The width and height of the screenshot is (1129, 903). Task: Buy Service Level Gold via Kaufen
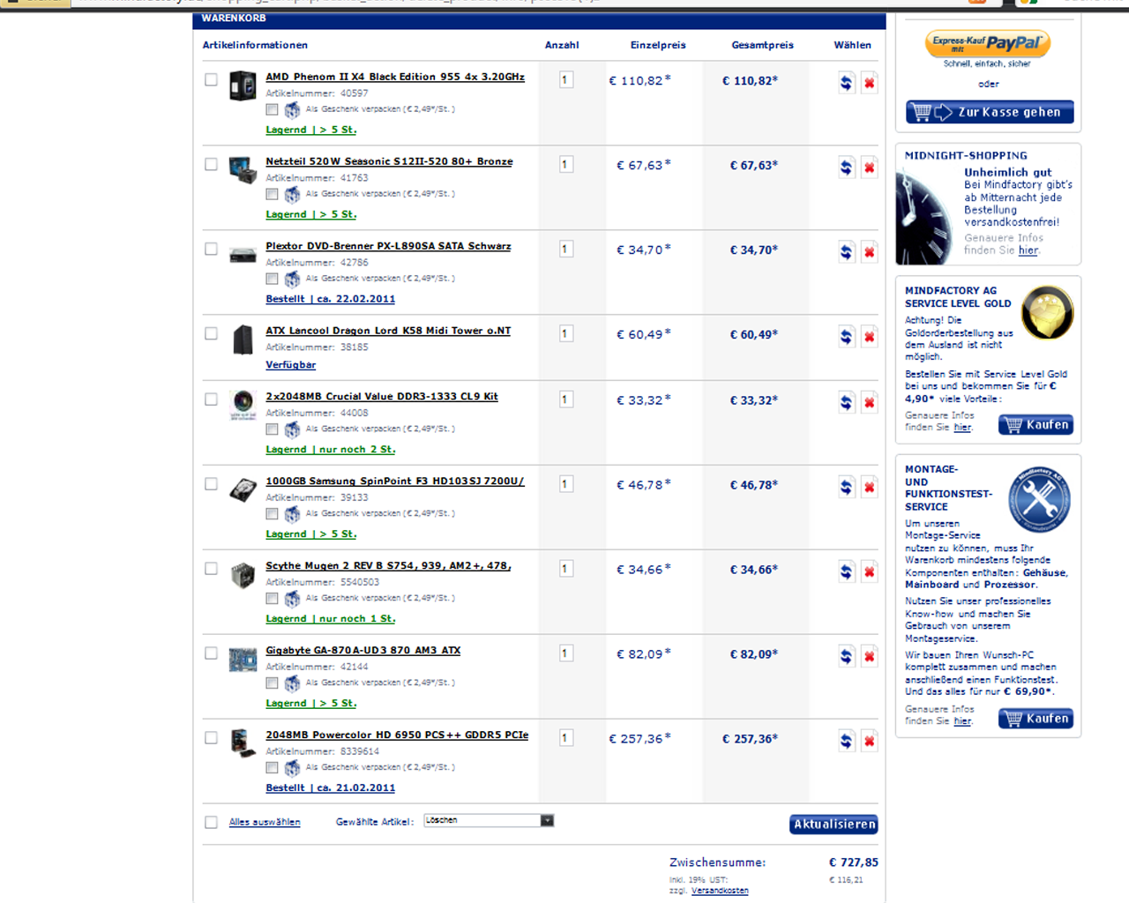[x=1036, y=425]
